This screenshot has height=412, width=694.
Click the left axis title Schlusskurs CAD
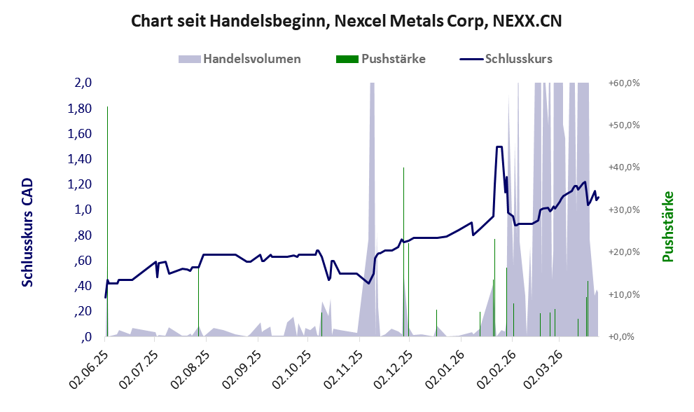[28, 233]
